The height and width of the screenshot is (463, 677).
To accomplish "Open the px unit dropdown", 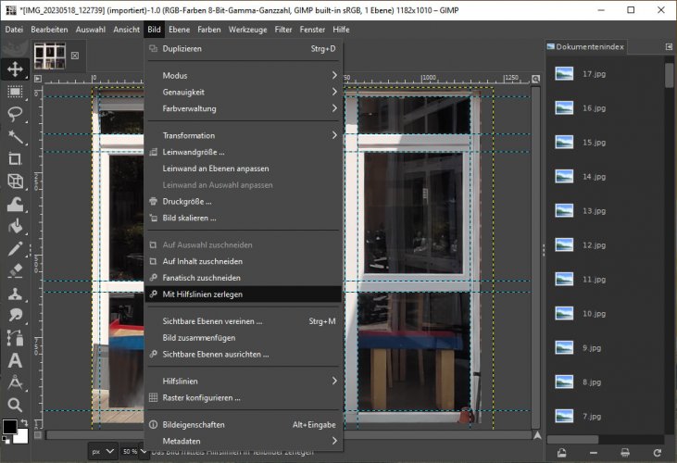I will (x=103, y=451).
